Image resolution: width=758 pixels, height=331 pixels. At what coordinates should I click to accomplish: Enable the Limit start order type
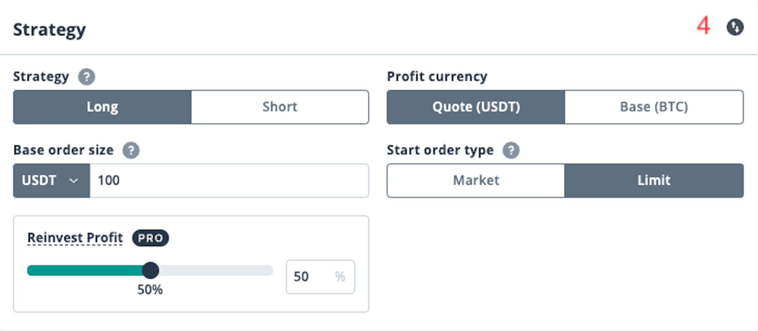(x=653, y=180)
